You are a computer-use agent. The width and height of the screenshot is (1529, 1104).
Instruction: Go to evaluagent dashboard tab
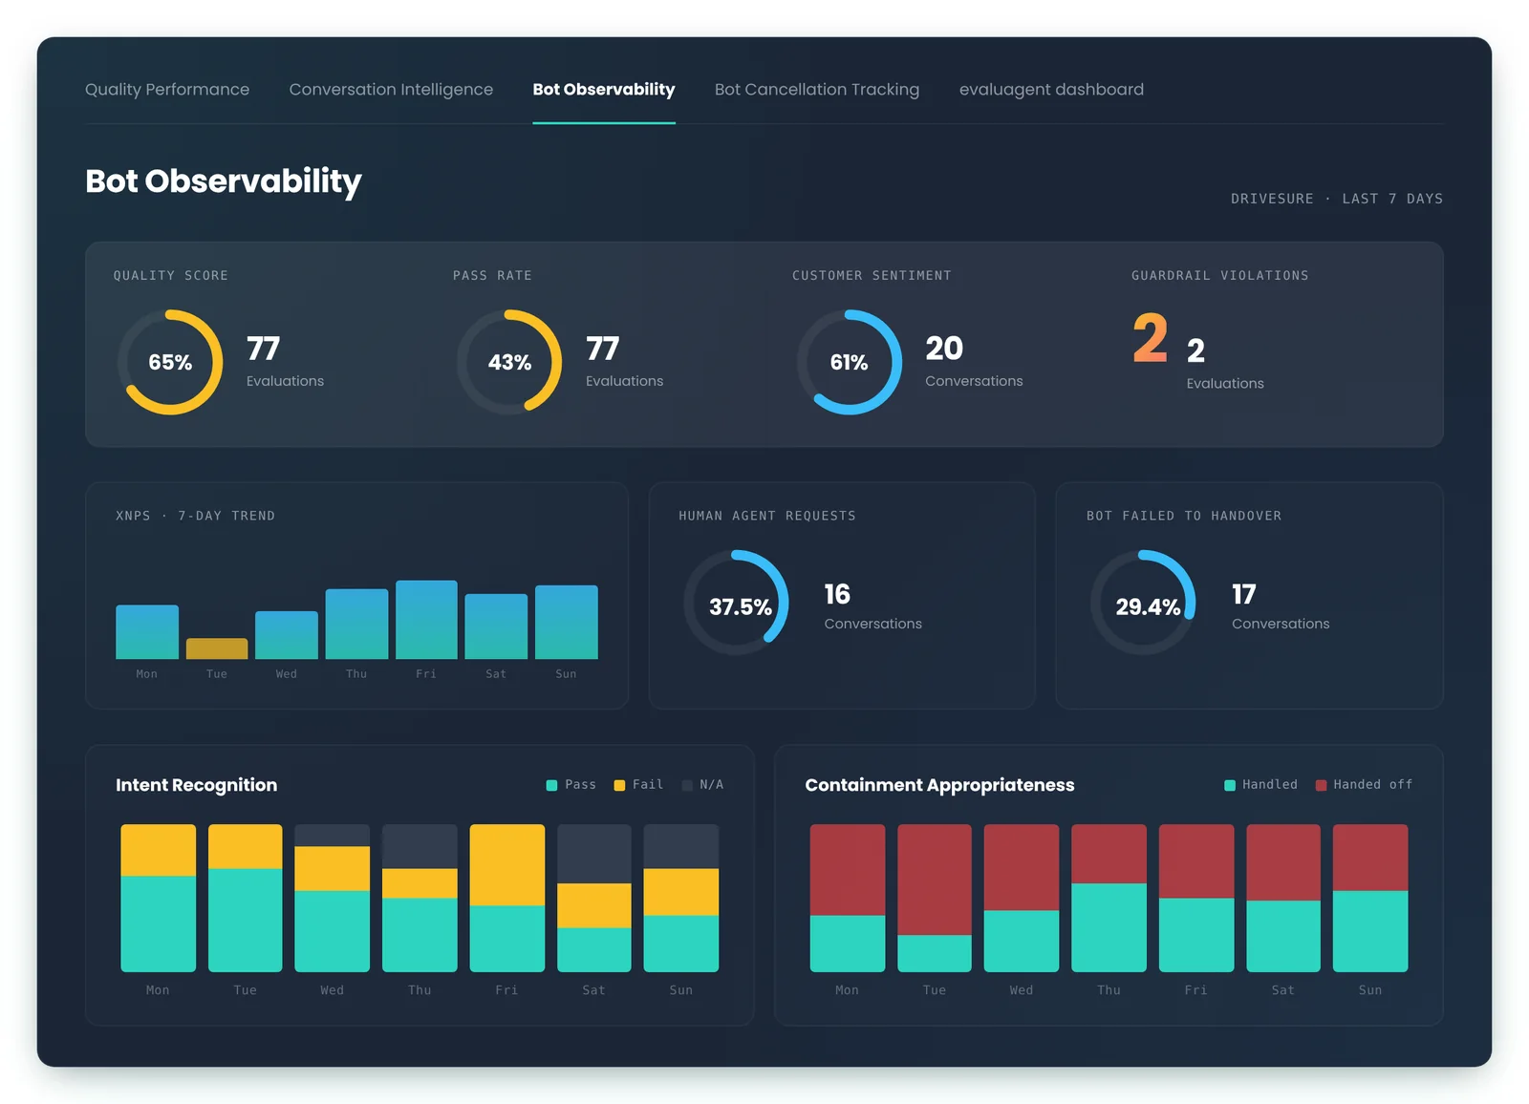(1051, 89)
